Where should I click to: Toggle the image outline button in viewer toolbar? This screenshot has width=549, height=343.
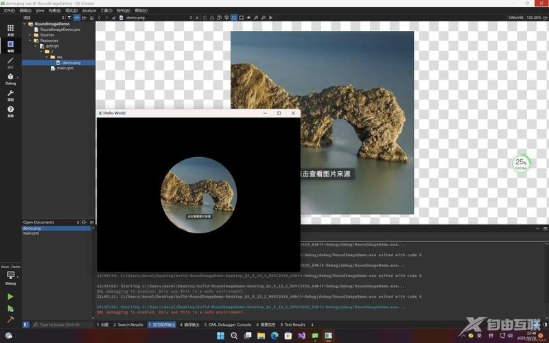[242, 18]
